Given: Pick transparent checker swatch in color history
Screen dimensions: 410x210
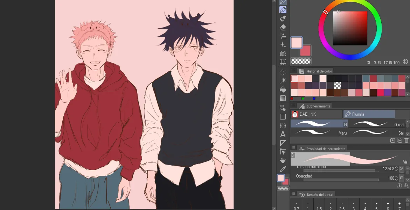Looking at the screenshot, I should tap(337, 86).
